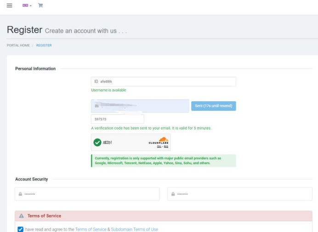The image size is (318, 232).
Task: Toggle the agree to terms checkbox
Action: point(20,229)
